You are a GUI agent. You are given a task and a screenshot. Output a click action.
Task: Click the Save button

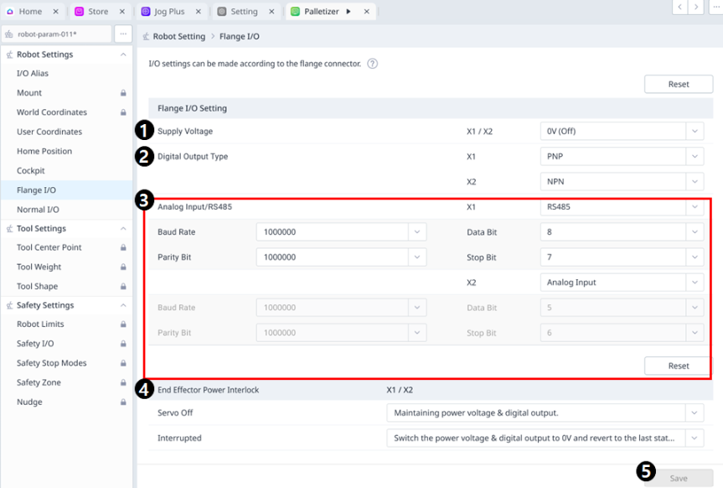click(x=678, y=478)
